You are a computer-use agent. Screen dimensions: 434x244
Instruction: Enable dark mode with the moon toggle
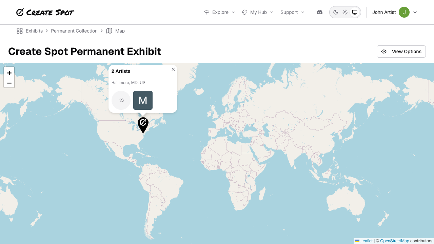point(336,12)
